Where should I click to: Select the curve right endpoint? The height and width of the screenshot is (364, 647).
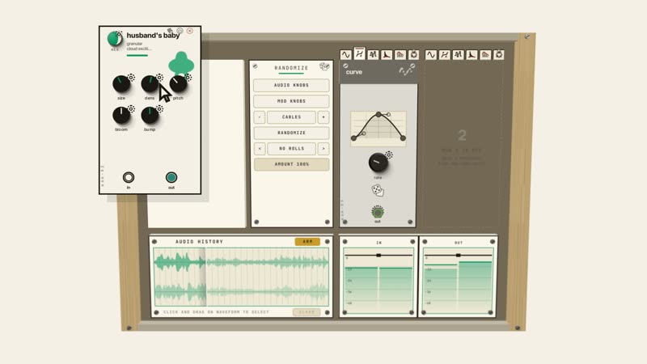tap(403, 138)
